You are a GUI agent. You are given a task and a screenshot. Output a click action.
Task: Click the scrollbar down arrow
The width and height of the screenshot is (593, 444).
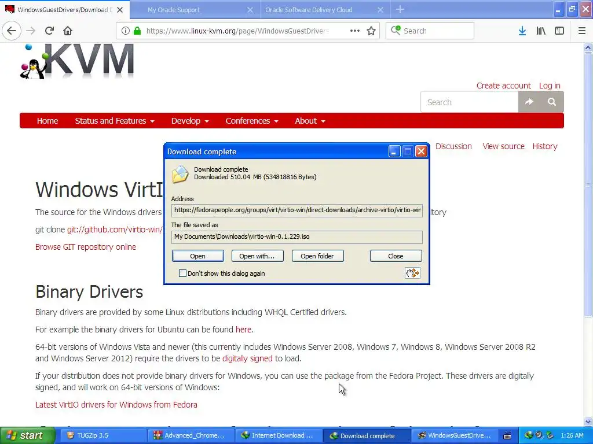coord(588,421)
